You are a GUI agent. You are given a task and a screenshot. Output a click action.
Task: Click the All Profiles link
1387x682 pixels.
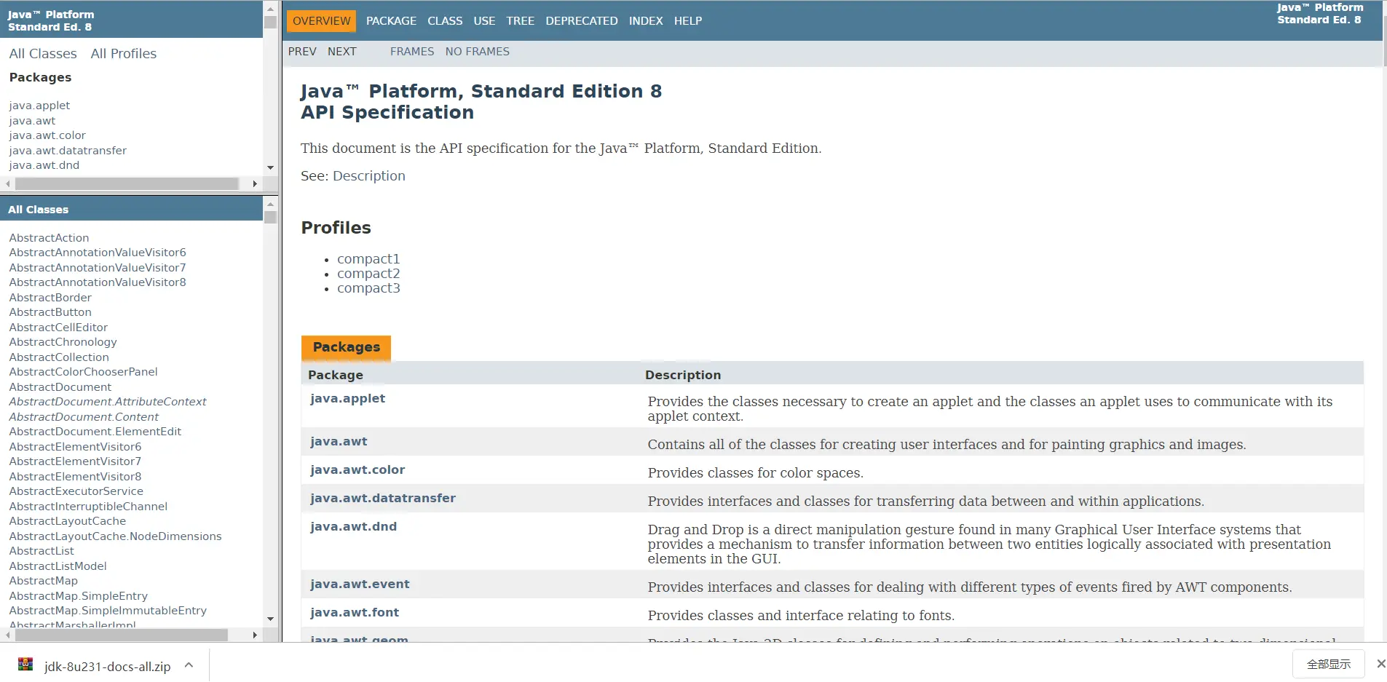[123, 54]
